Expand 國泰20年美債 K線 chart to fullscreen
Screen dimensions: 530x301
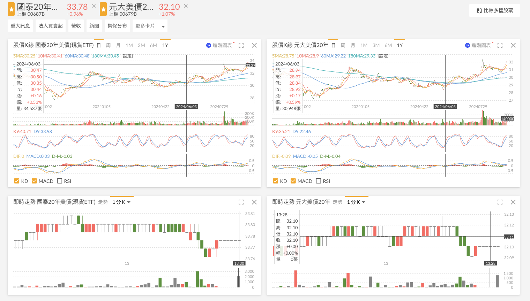click(x=241, y=45)
